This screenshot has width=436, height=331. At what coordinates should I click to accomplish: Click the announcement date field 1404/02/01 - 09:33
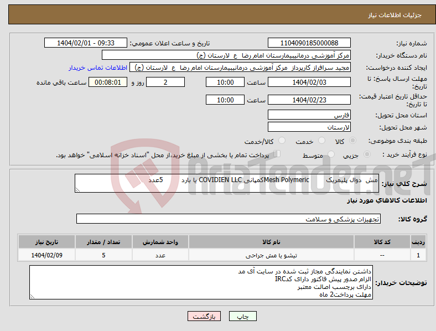pos(86,43)
